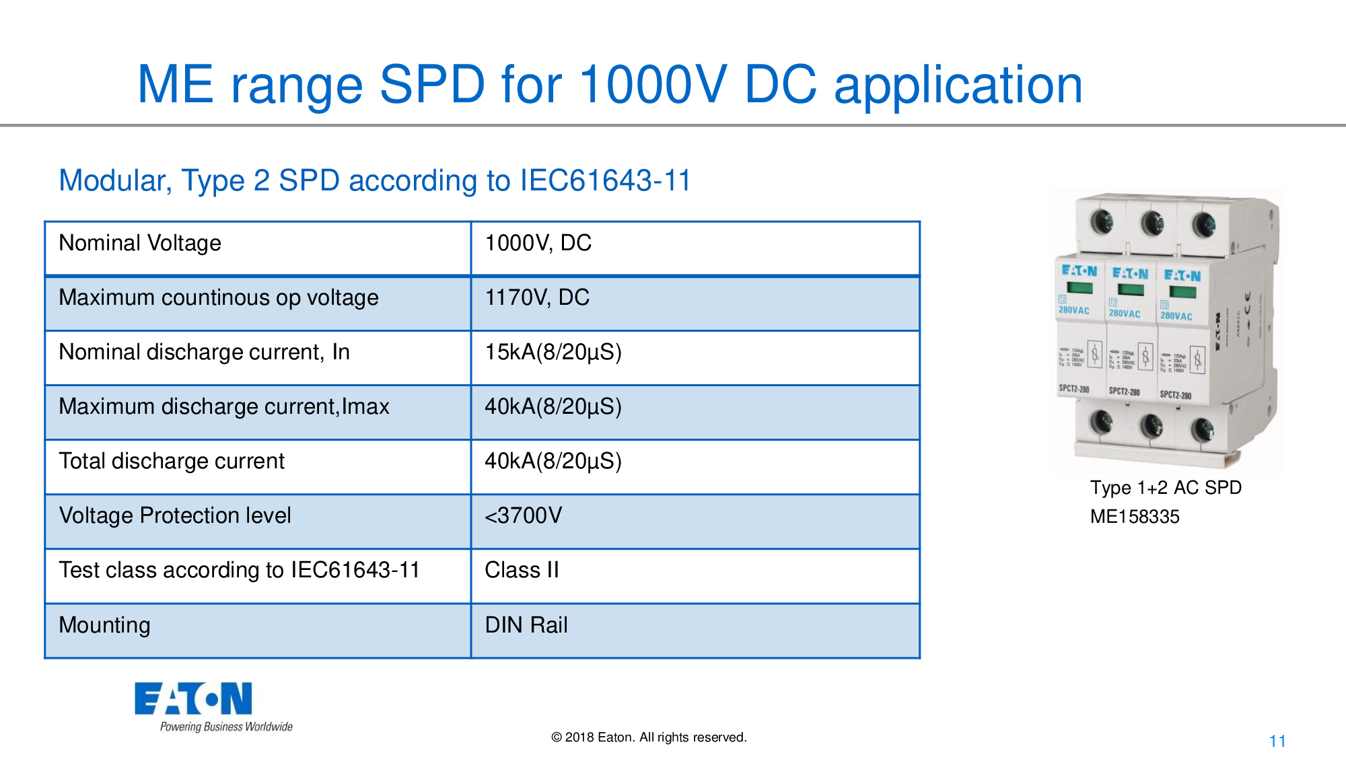Click 'Total discharge current' cell
This screenshot has height=757, width=1346.
(258, 467)
